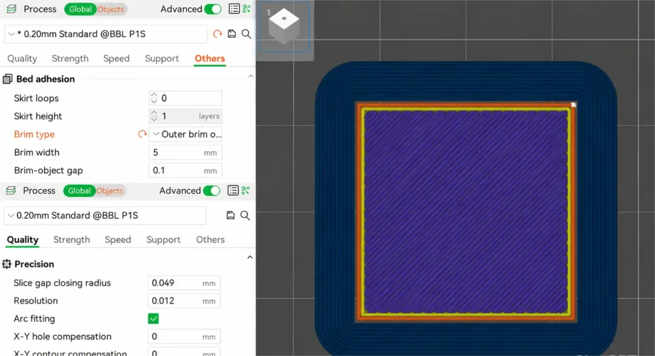655x356 pixels.
Task: Select Global in the upper Process panel
Action: point(80,9)
